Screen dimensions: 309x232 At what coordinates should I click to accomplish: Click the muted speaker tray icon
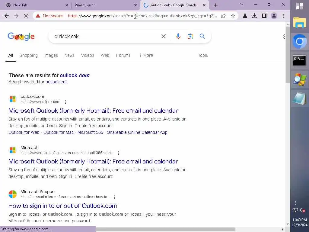pos(302,210)
